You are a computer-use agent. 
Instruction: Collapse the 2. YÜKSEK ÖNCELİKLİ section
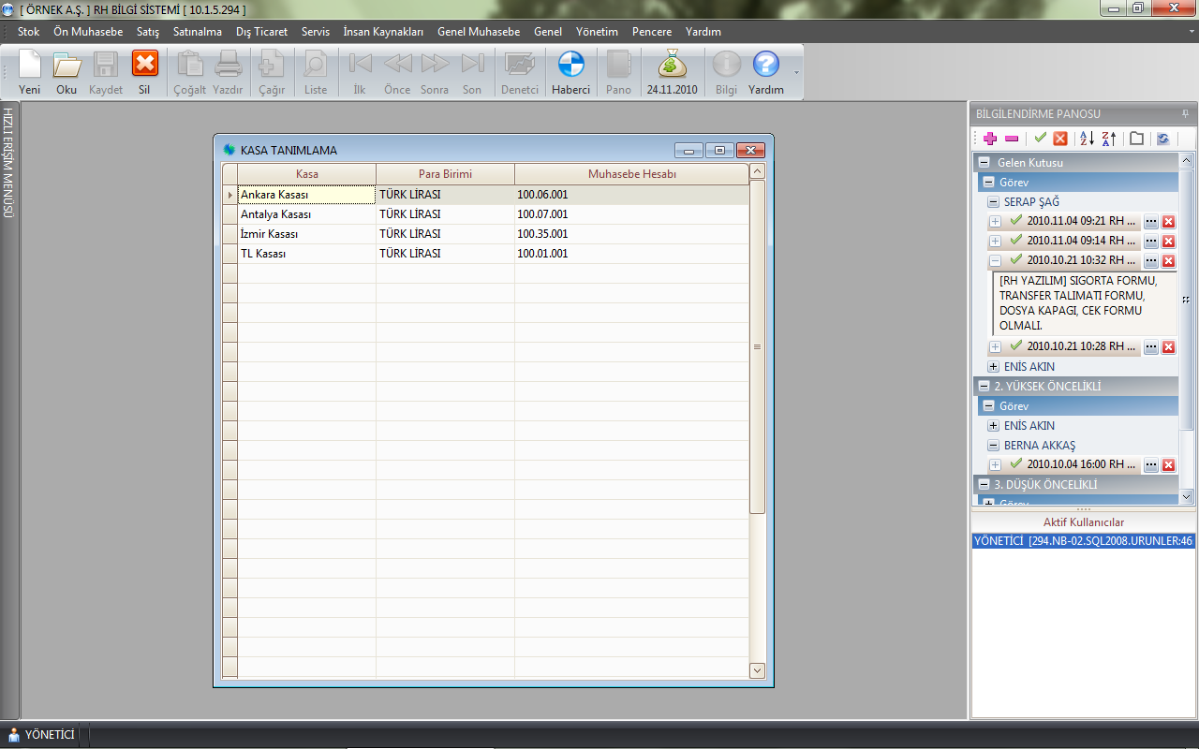[984, 387]
